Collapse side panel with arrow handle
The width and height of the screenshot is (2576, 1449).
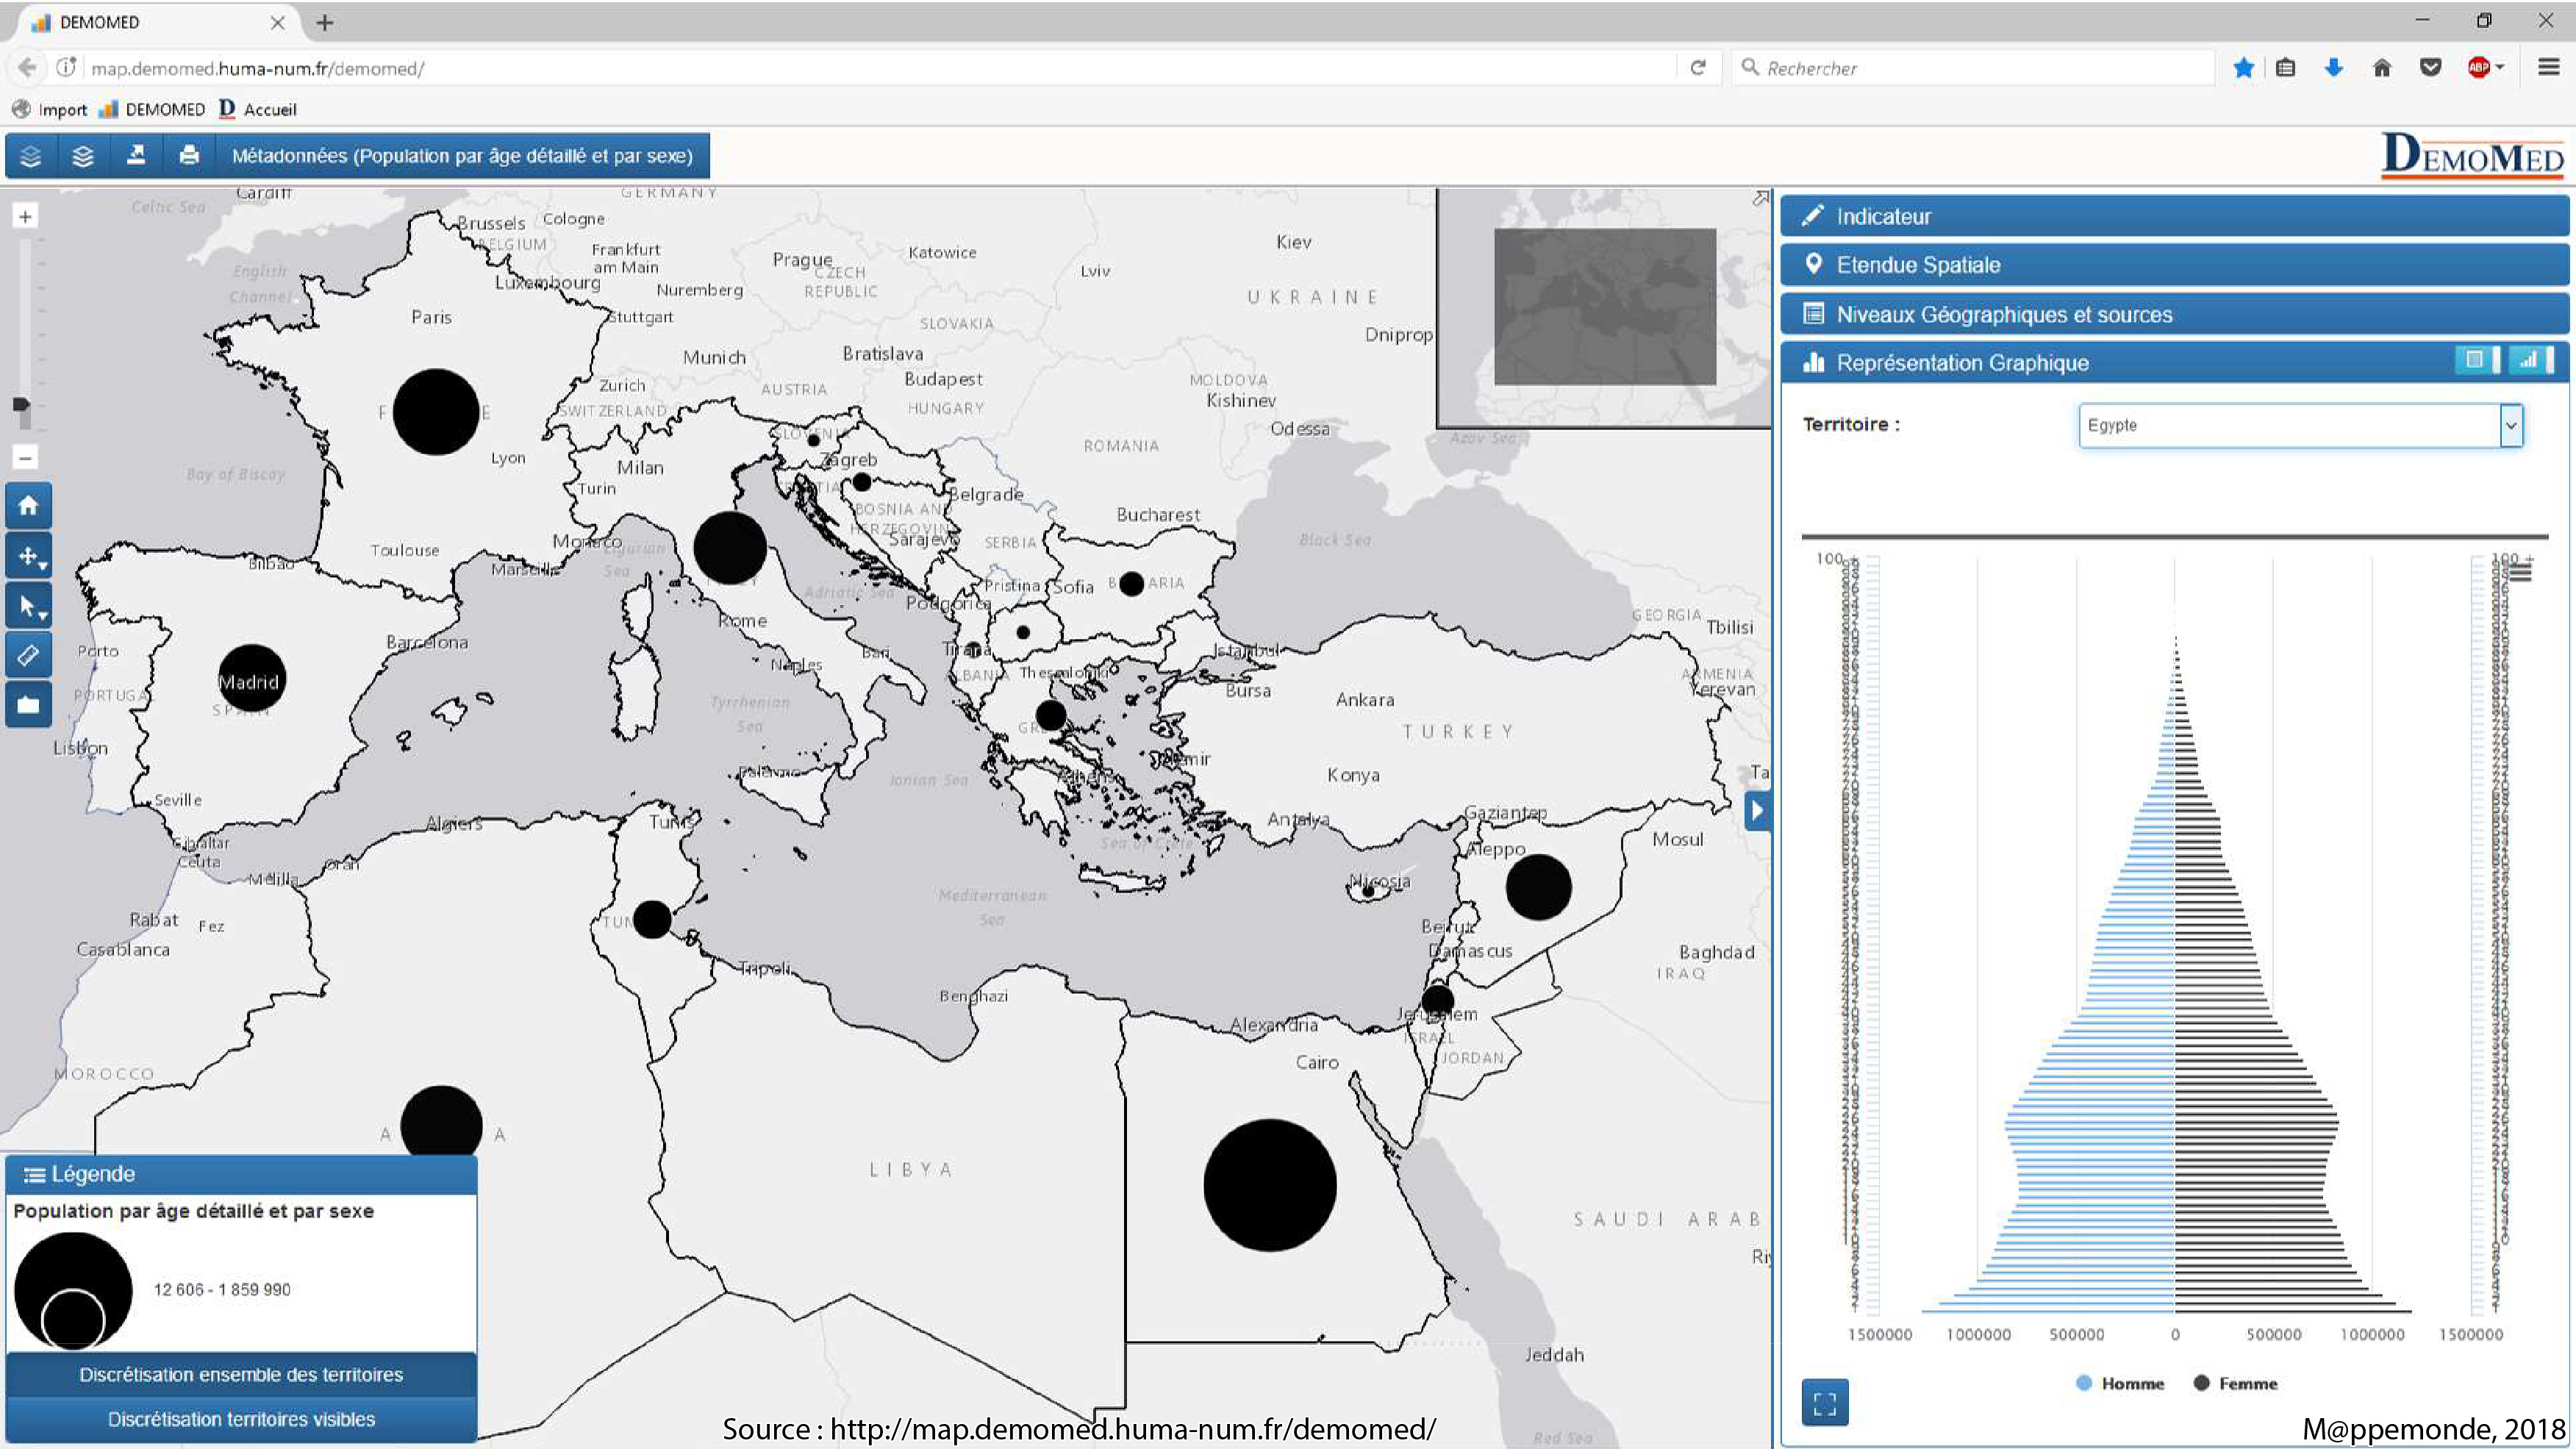[1757, 811]
